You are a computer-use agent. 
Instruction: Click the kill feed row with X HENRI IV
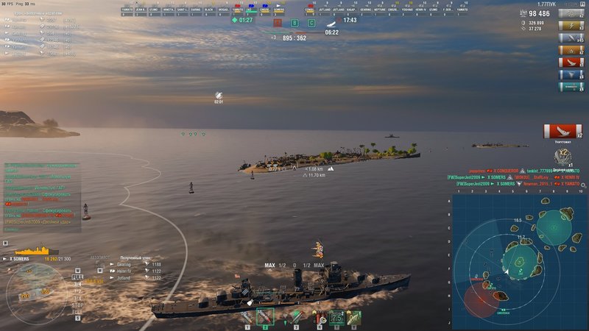tap(513, 177)
